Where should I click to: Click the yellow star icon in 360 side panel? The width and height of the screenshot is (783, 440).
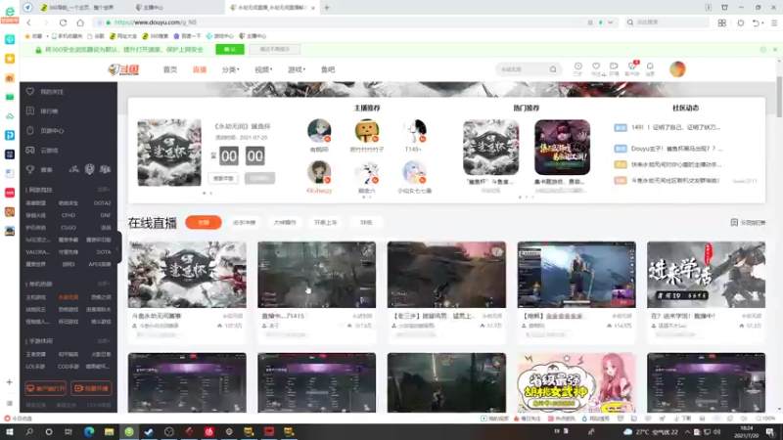tap(10, 59)
